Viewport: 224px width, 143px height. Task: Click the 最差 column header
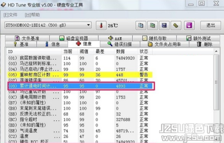(x=104, y=52)
